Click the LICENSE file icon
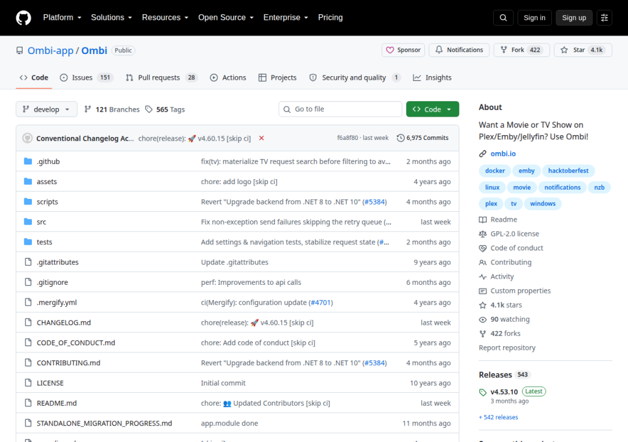Viewport: 628px width, 442px height. pos(28,382)
